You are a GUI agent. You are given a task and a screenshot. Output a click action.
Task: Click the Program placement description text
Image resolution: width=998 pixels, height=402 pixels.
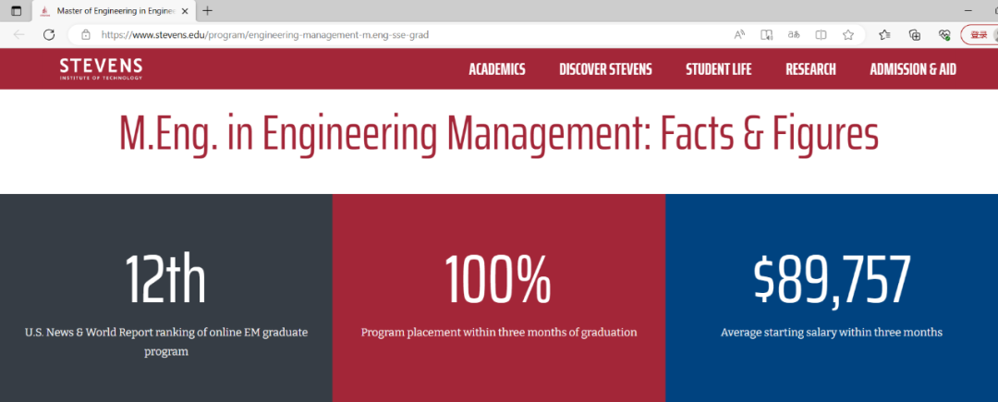(x=499, y=332)
